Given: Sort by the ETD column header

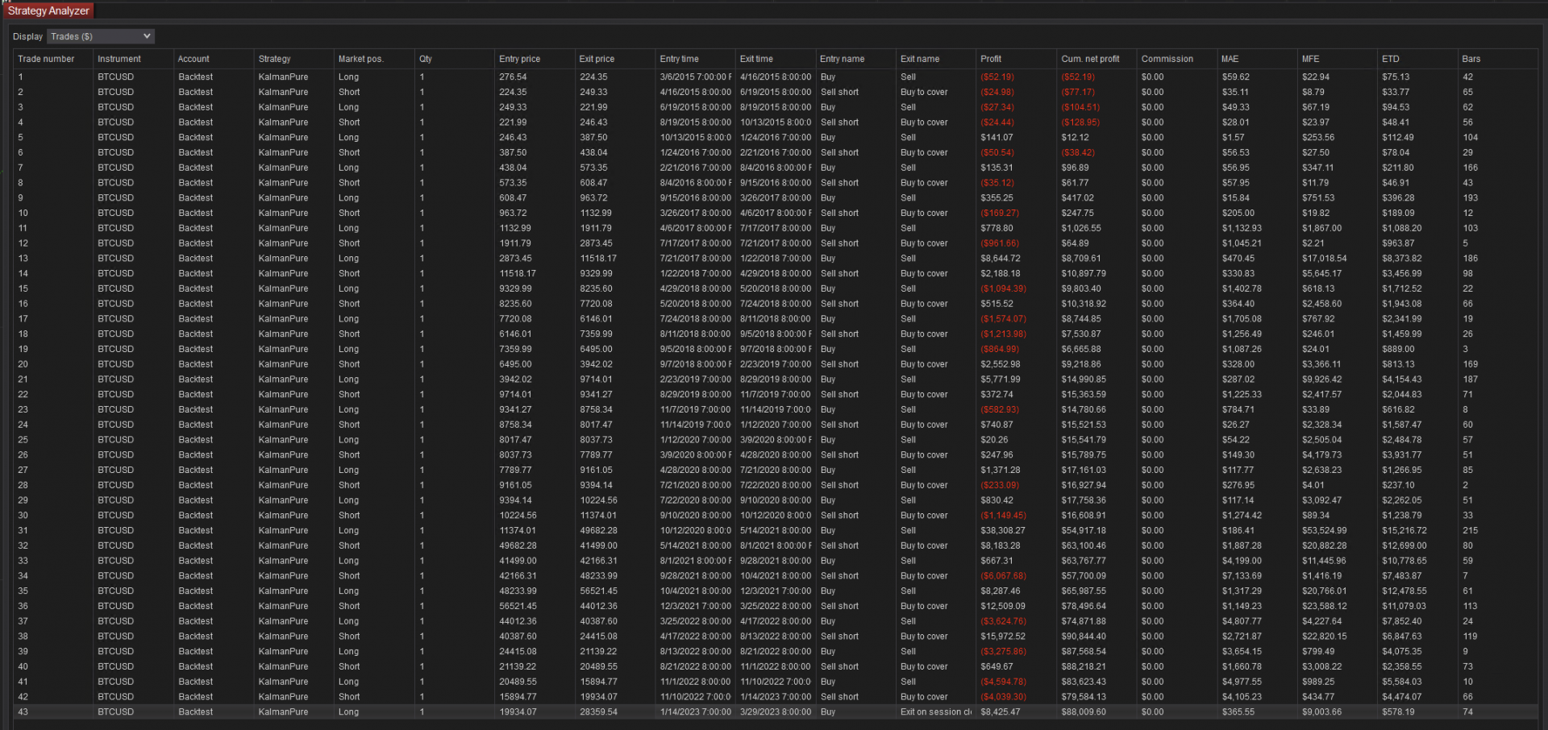Looking at the screenshot, I should pyautogui.click(x=1391, y=59).
